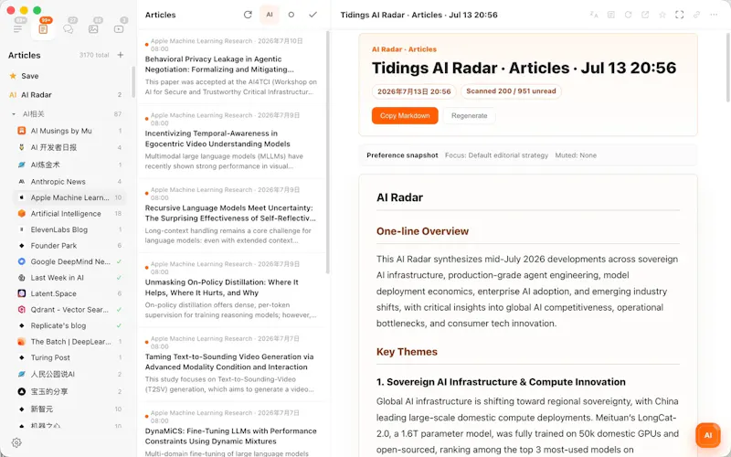Open Last Week in AI feed
The height and width of the screenshot is (457, 731).
69,278
